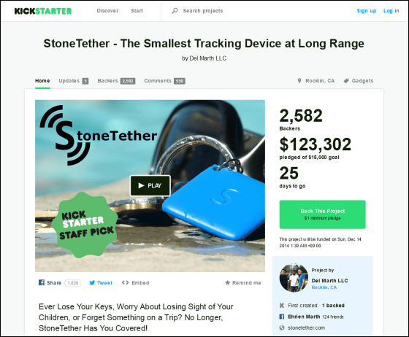Open the Updates tab
Viewport: 409px width, 337px height.
(x=74, y=81)
